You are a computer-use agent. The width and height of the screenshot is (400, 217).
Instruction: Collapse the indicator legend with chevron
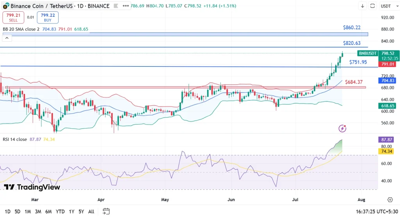point(7,38)
